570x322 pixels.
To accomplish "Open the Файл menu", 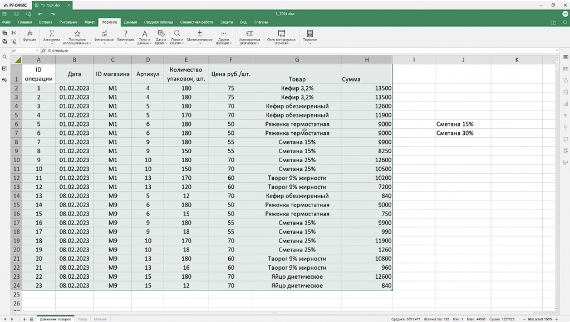I will click(7, 22).
